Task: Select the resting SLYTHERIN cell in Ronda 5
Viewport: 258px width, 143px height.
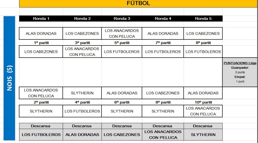Action: [x=203, y=135]
